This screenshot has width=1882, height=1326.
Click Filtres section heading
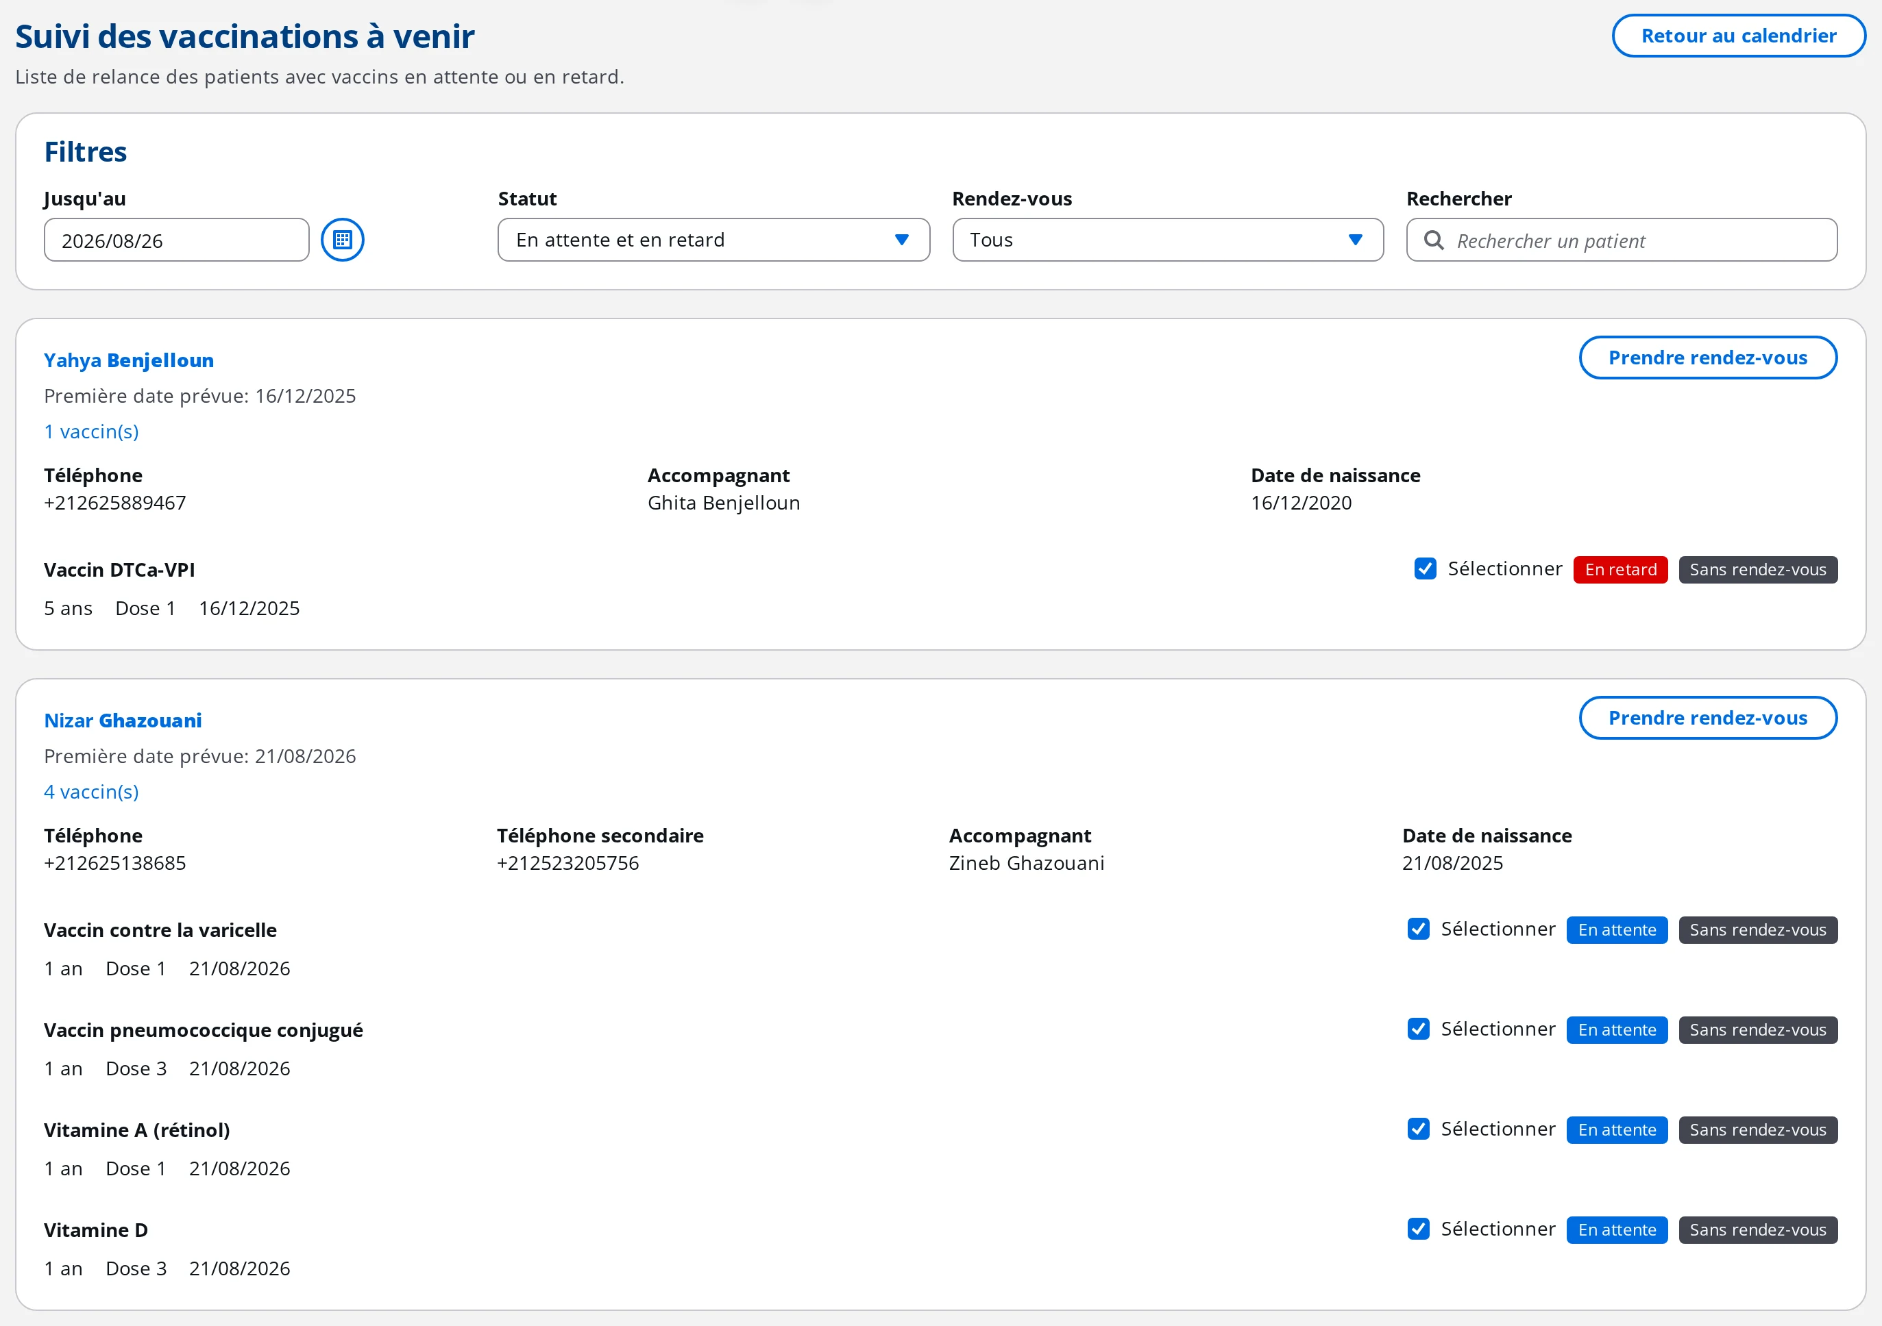[85, 152]
